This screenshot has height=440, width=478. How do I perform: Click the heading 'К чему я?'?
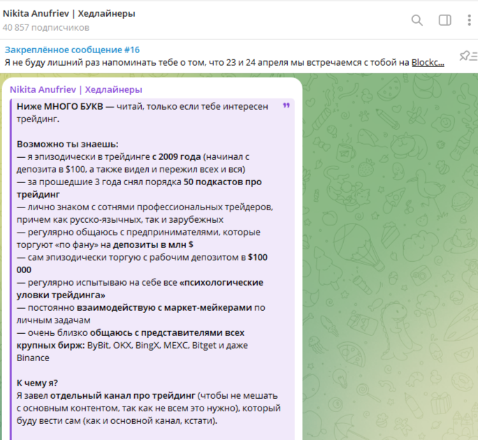[x=37, y=383]
